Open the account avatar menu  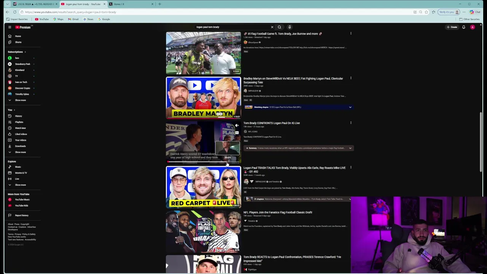(x=473, y=27)
